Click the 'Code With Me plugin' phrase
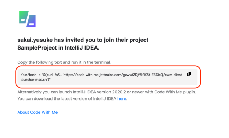 (x=175, y=92)
